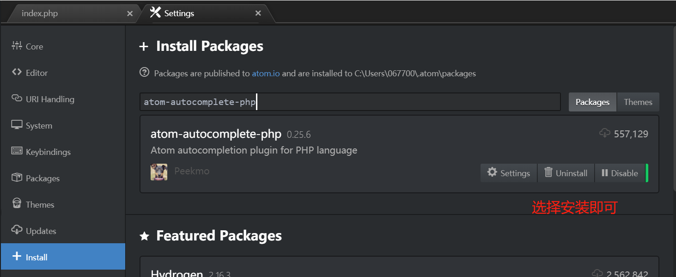This screenshot has height=277, width=676.
Task: Open Keybindings keyboard icon
Action: 17,151
